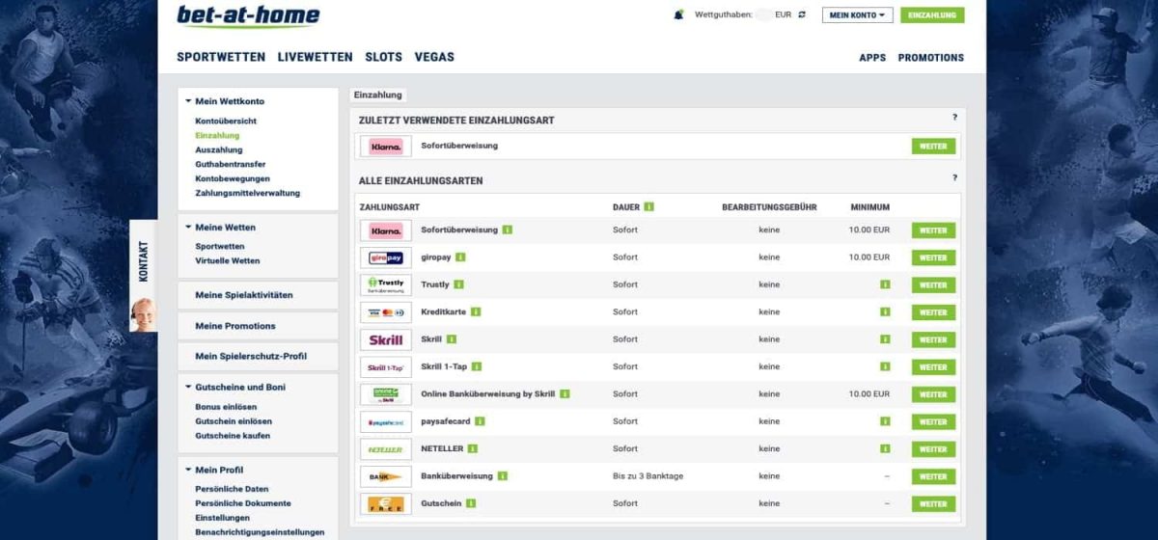Click WEITER for last-used Sofortüberweisung

[933, 147]
